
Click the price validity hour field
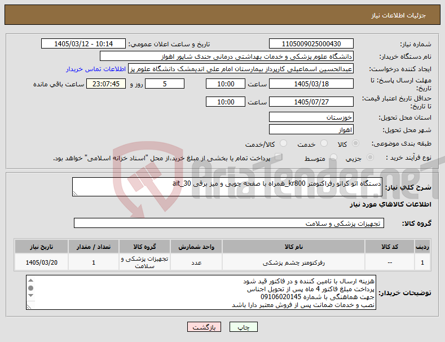[x=226, y=102]
